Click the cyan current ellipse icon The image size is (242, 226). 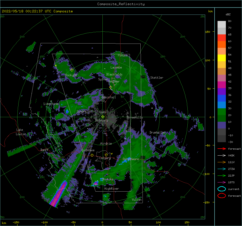(x=222, y=189)
